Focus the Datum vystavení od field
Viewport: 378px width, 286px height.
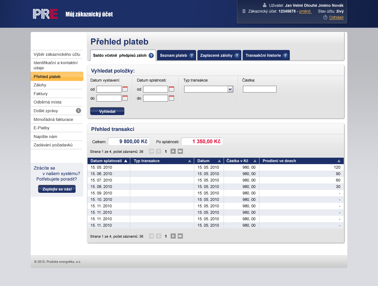coord(109,89)
